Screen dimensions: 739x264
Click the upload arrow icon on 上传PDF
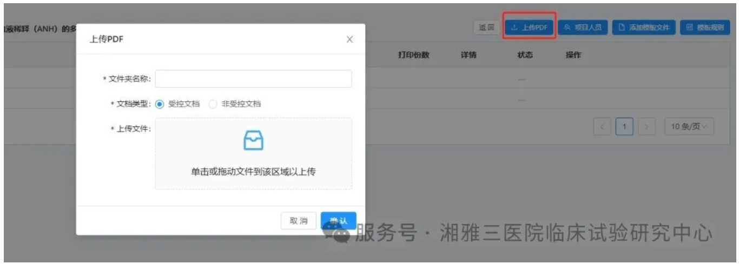coord(514,28)
